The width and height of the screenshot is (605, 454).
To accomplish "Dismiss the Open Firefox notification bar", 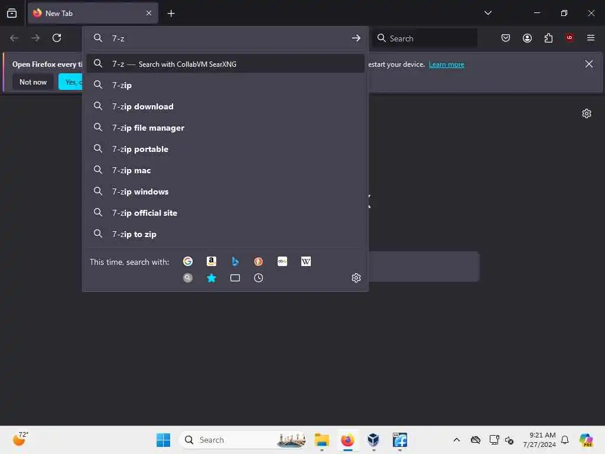I will coord(588,64).
